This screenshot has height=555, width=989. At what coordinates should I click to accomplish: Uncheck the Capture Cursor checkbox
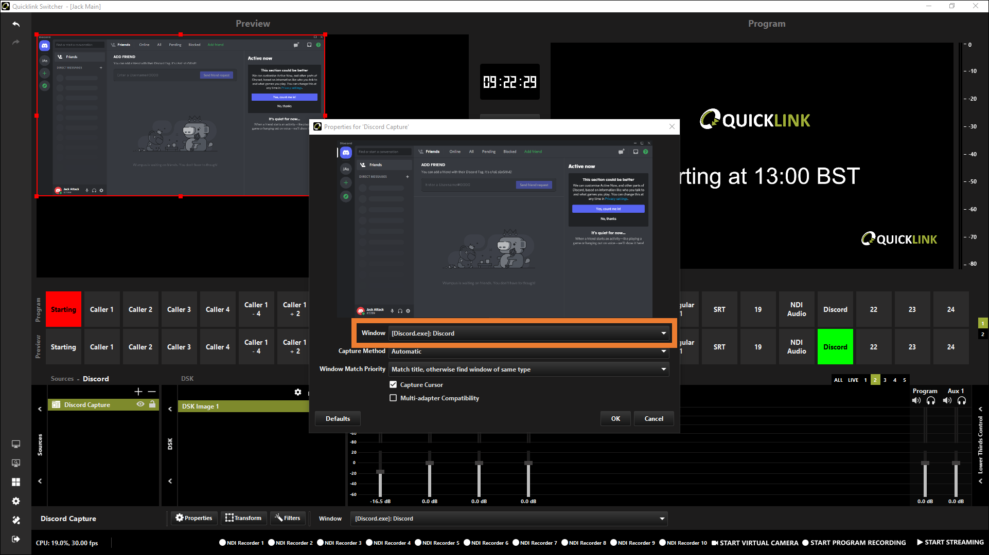tap(393, 385)
